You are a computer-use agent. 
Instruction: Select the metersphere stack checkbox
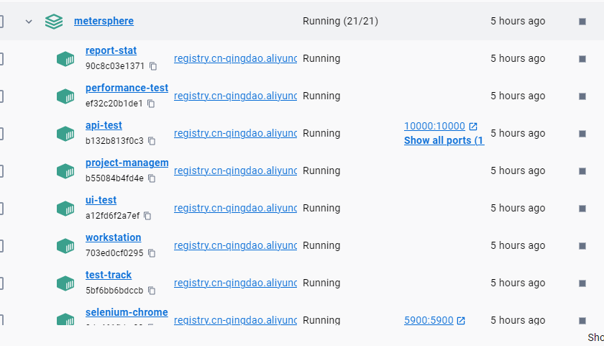pyautogui.click(x=1, y=22)
